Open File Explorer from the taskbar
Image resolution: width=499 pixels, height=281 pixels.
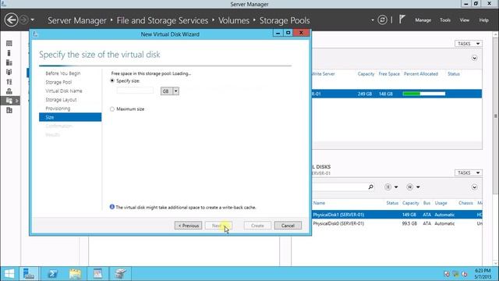[75, 274]
